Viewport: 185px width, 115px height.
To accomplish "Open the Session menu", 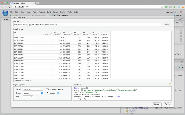I will [x=42, y=12].
